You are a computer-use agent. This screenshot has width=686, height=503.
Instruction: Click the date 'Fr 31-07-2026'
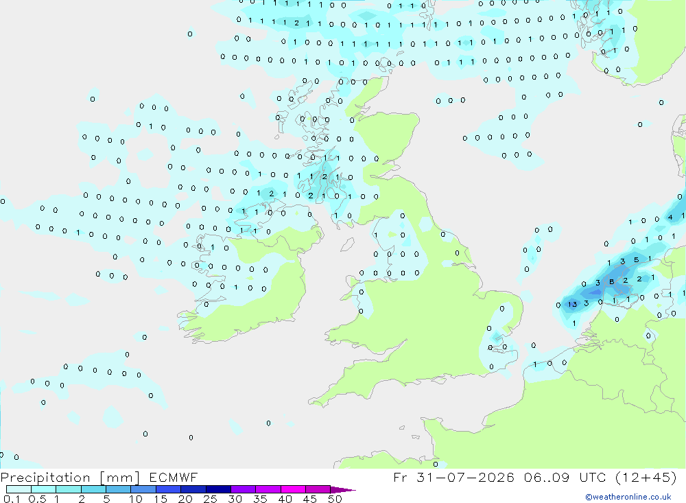click(453, 478)
